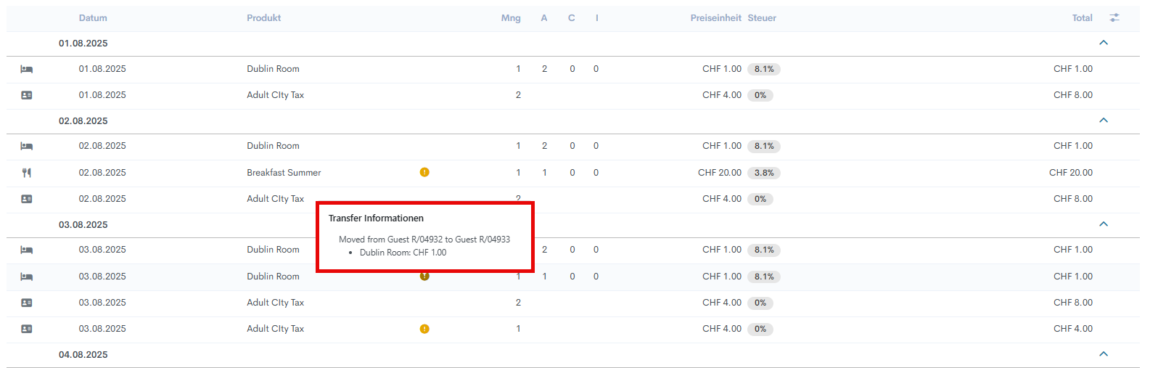Image resolution: width=1150 pixels, height=368 pixels.
Task: Sort by the Produkt column header
Action: 263,18
